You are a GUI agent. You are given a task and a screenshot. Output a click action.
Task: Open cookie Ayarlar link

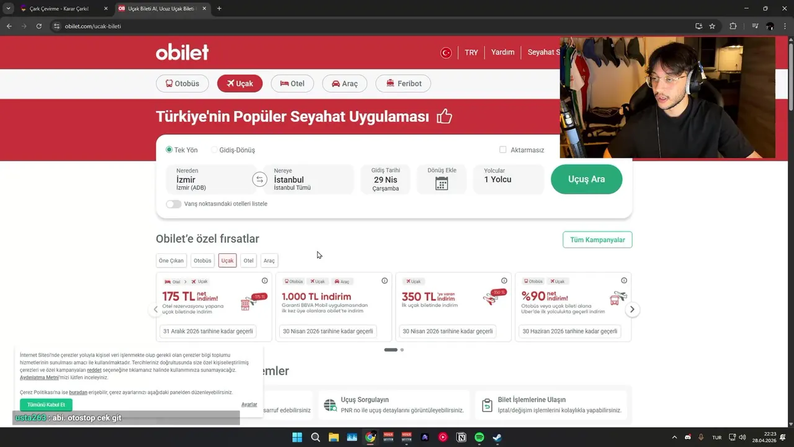click(x=249, y=405)
